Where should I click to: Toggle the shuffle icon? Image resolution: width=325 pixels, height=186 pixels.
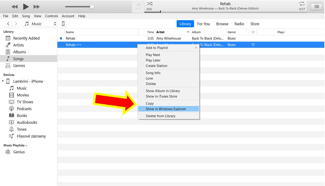149,4
